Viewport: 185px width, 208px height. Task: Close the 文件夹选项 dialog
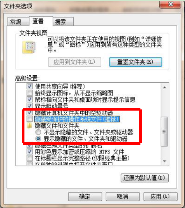(170, 4)
